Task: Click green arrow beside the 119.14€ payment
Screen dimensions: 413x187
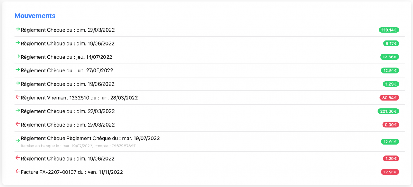Action: pos(17,29)
